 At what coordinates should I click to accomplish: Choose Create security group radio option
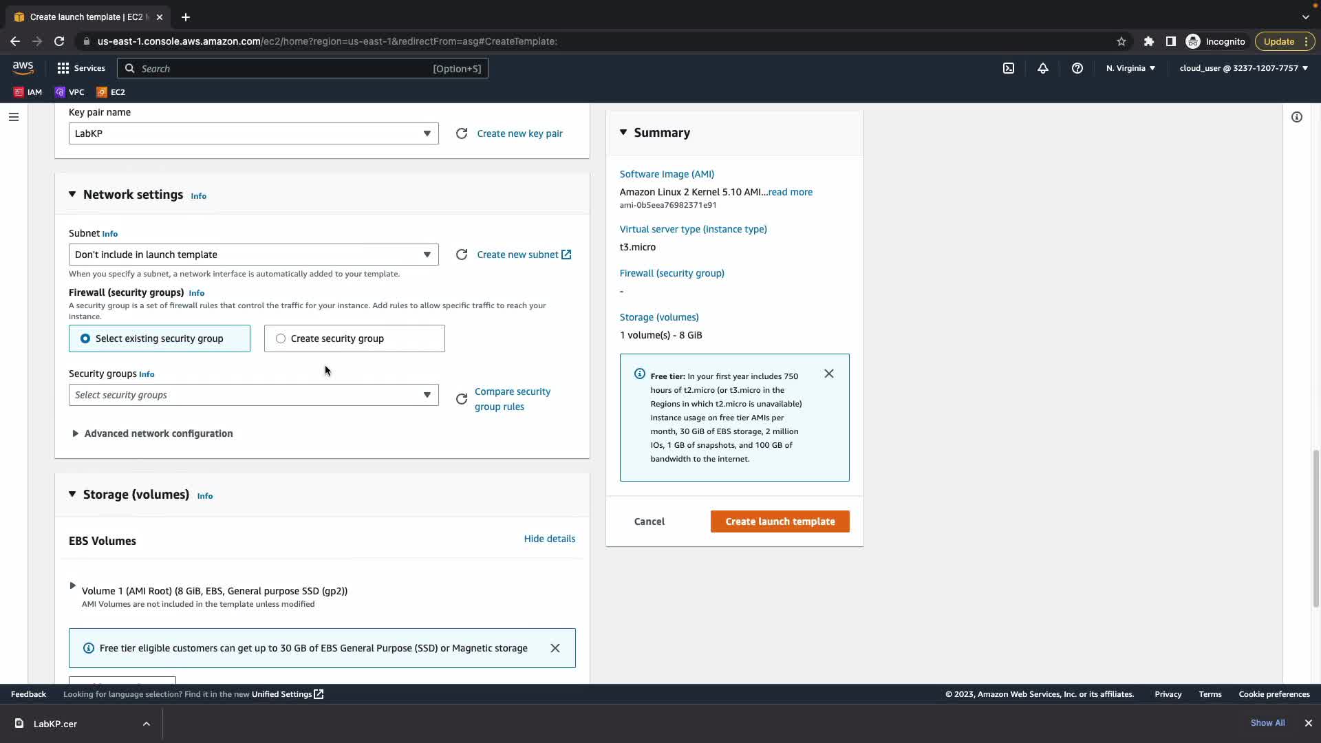281,338
